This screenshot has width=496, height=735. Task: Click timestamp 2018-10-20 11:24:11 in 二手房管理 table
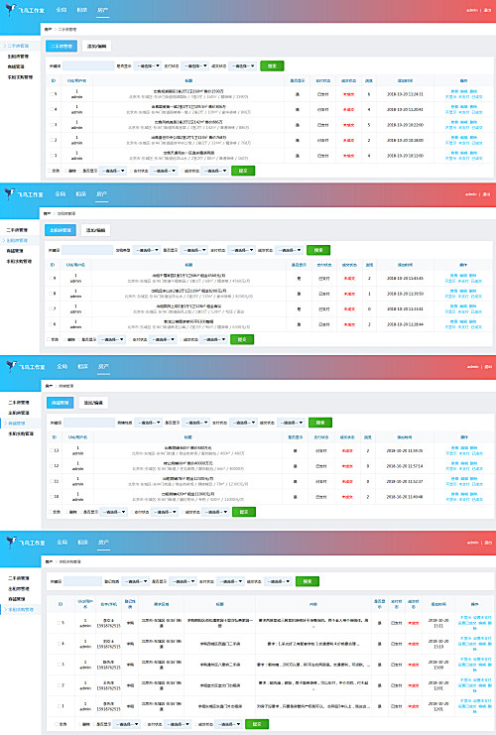(405, 94)
